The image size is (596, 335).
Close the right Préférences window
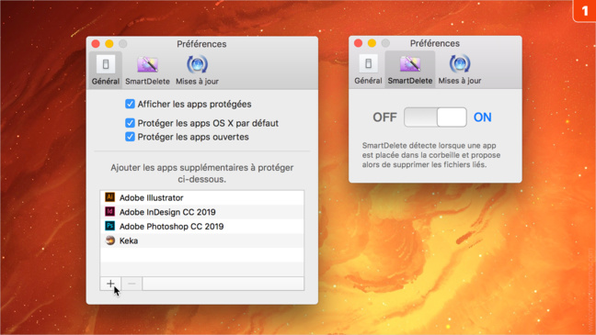tap(358, 43)
